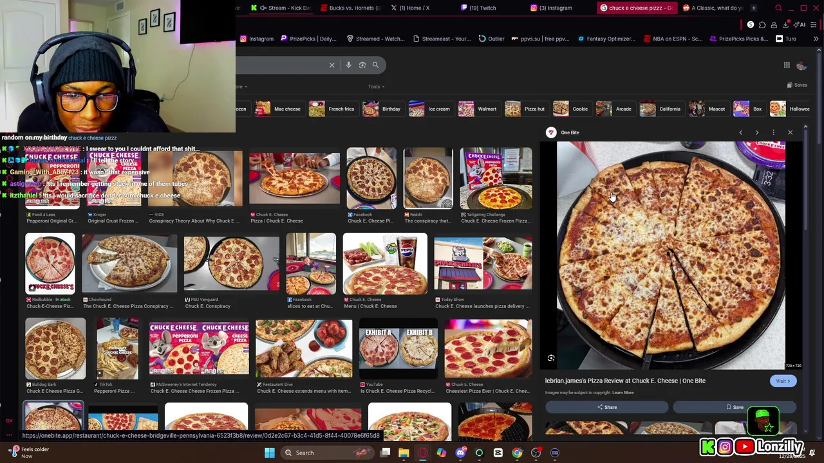Click the Save button under preview image

(735, 407)
